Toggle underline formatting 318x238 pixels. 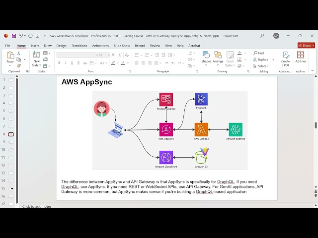click(x=72, y=63)
